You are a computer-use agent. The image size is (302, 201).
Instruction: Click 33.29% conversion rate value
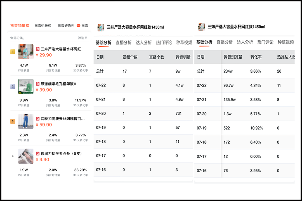(x=81, y=170)
